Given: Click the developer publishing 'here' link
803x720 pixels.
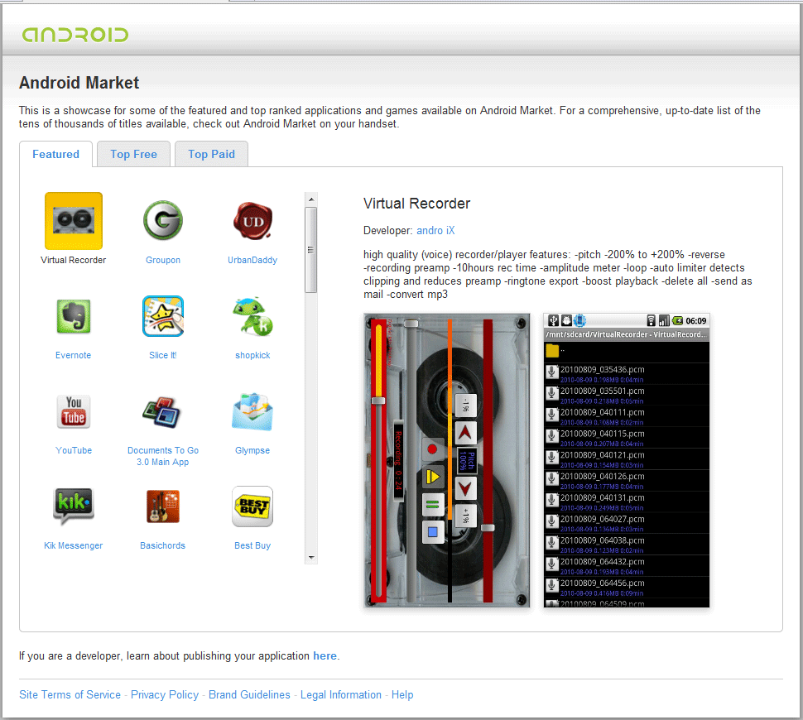Looking at the screenshot, I should (325, 656).
